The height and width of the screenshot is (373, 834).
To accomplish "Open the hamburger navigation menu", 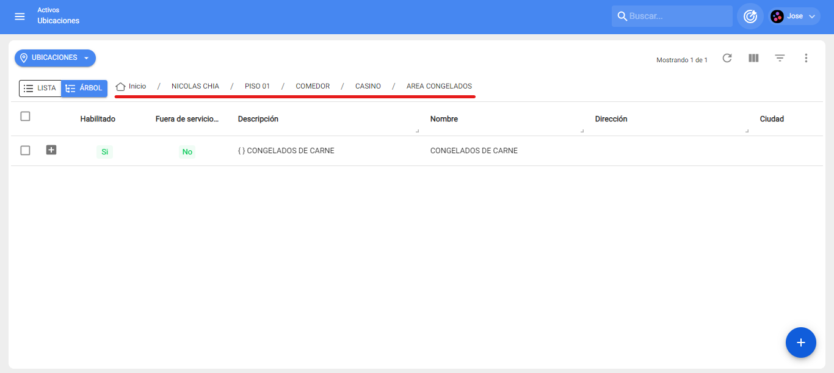I will [x=20, y=16].
